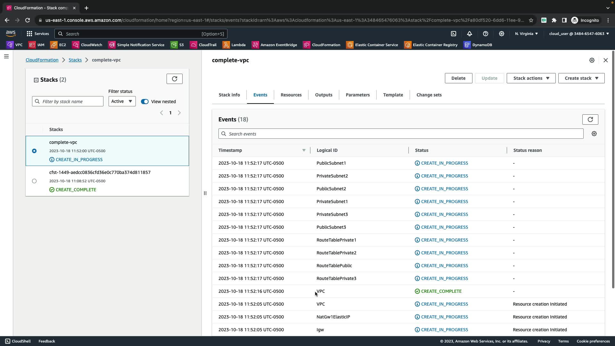Open the left hamburger navigation menu
Viewport: 615px width, 346px height.
pos(6,56)
